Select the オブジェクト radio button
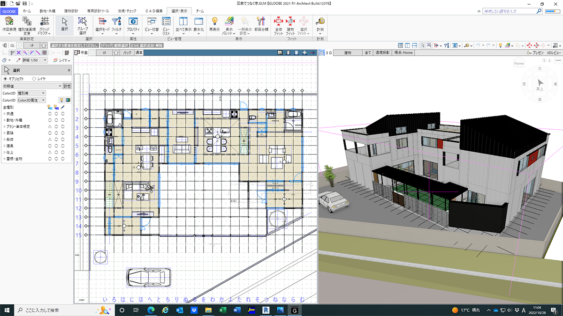This screenshot has height=316, width=563. [x=6, y=79]
